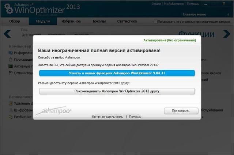Screen dimensions: 234x155
Task: Click the right navigation arrow
Action: tap(227, 34)
